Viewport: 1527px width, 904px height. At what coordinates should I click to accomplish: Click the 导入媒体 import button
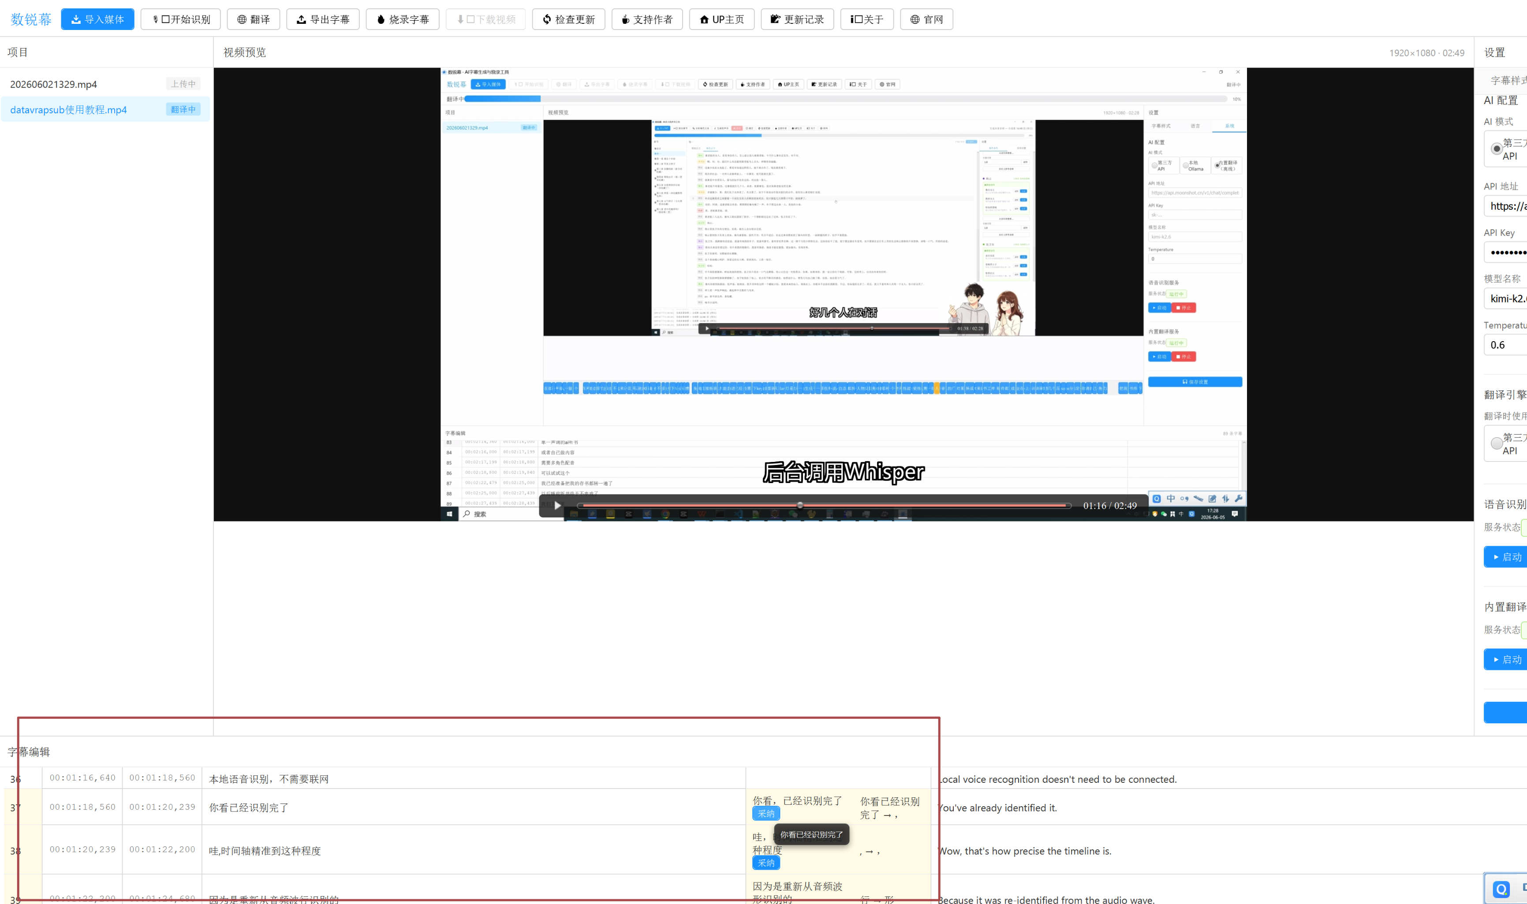coord(97,19)
